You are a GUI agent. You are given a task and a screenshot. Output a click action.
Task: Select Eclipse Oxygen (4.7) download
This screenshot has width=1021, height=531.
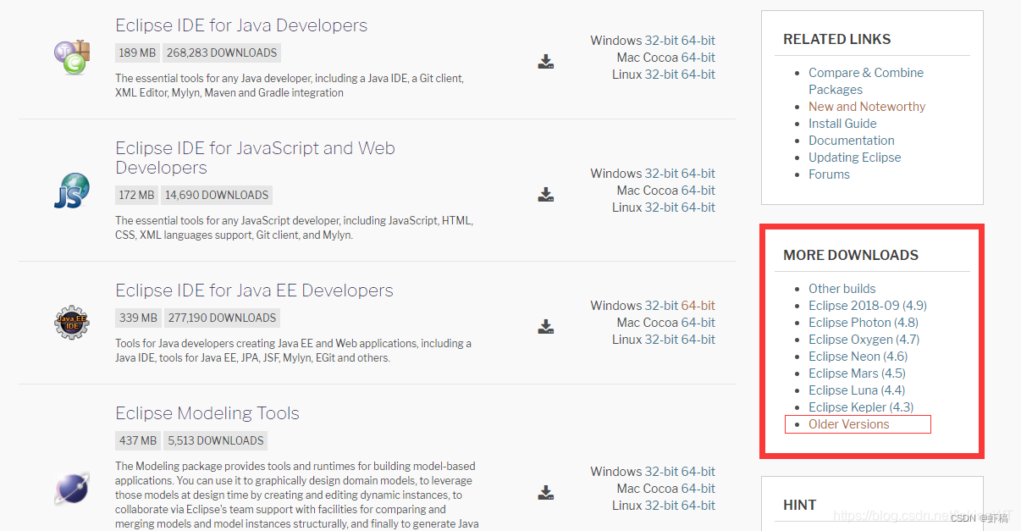click(864, 340)
